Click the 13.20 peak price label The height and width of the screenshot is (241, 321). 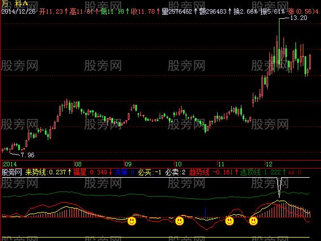[299, 18]
